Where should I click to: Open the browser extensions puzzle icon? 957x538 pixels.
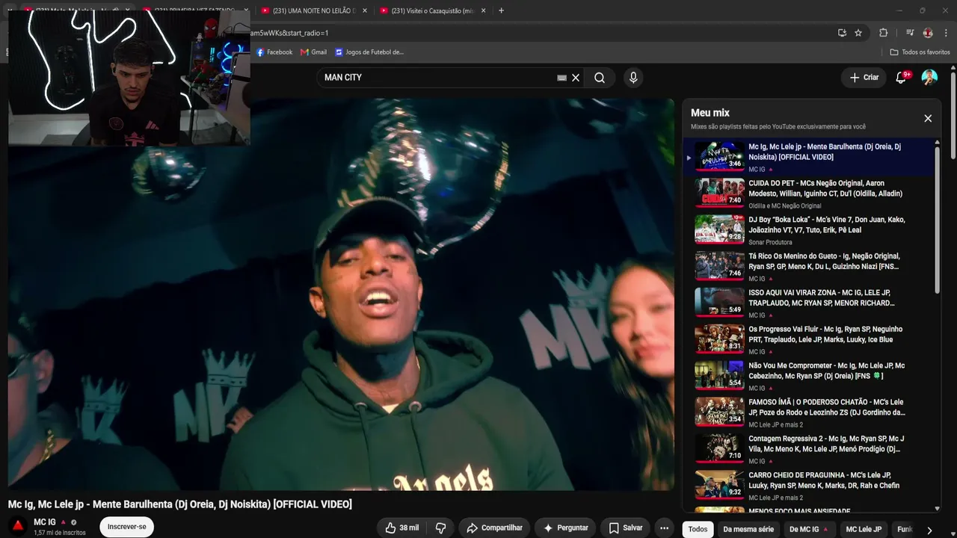[884, 33]
